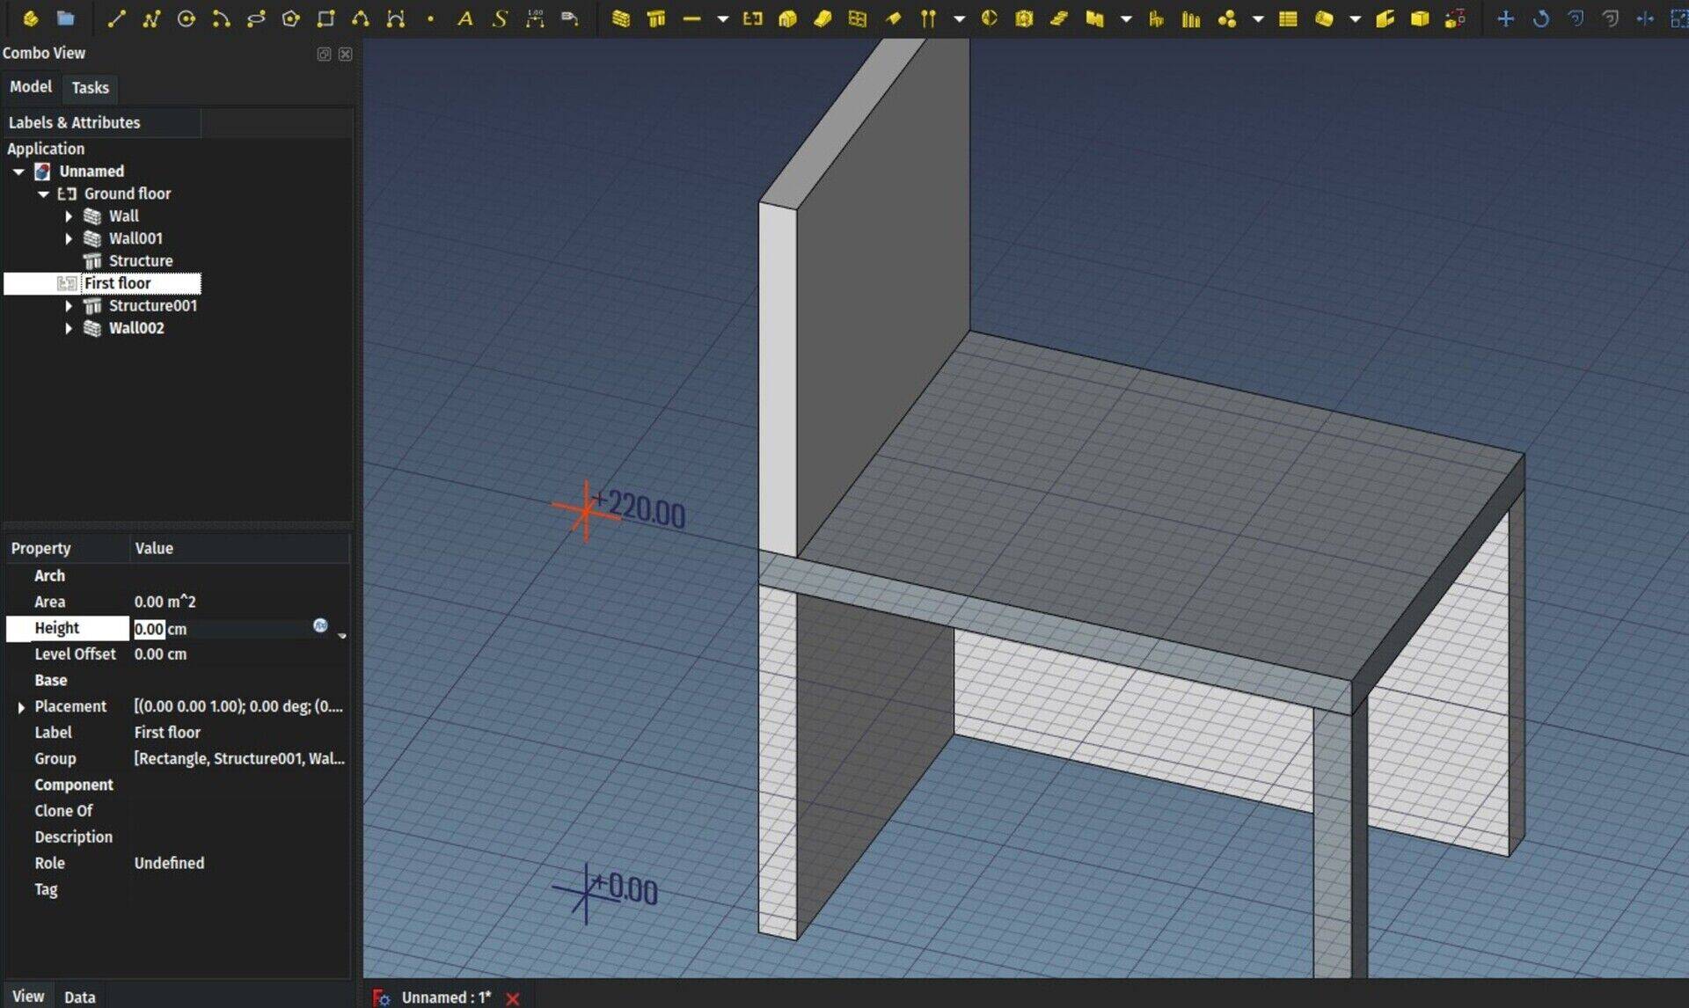Select the Circle drawing tool
Screen dimensions: 1689x1008
click(186, 18)
